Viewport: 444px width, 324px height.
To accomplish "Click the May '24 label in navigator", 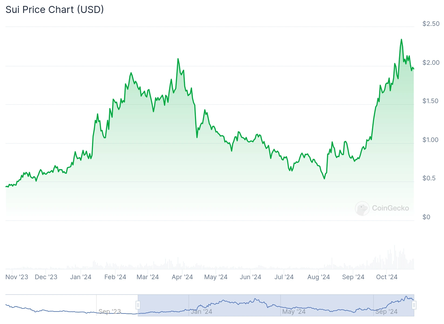I will point(294,312).
